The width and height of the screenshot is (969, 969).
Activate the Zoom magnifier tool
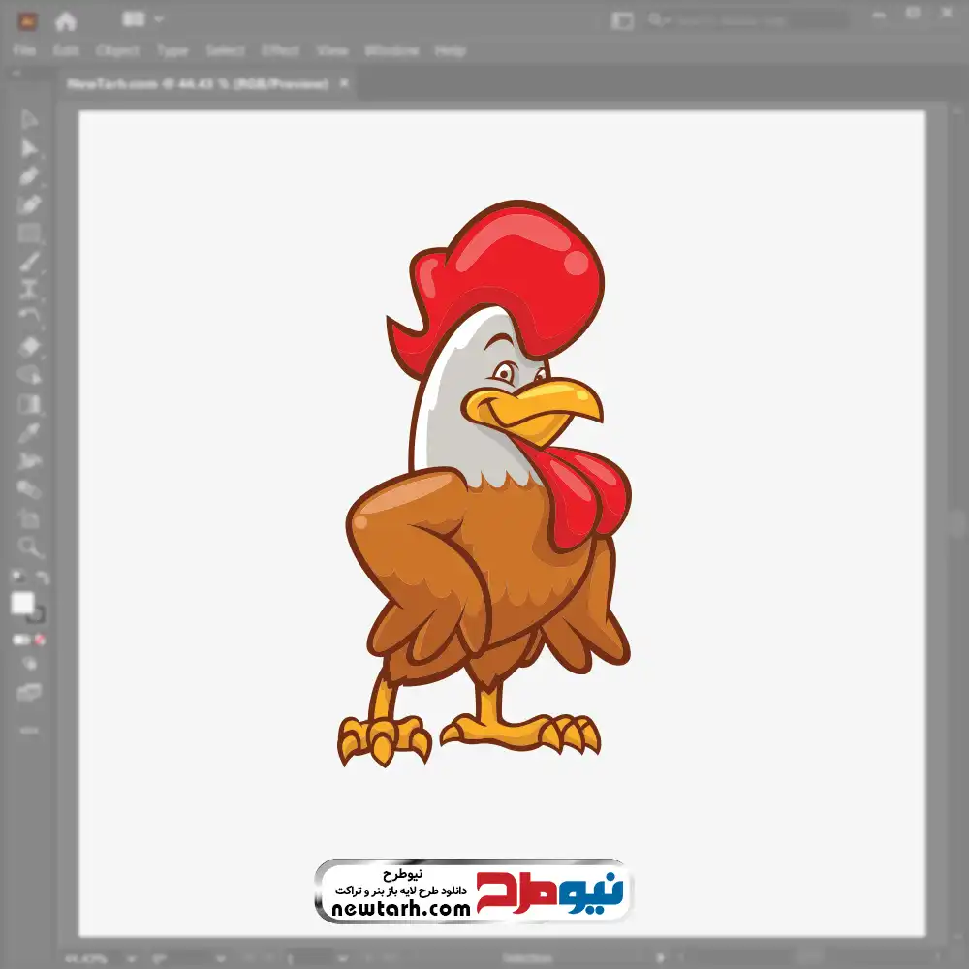(x=29, y=547)
